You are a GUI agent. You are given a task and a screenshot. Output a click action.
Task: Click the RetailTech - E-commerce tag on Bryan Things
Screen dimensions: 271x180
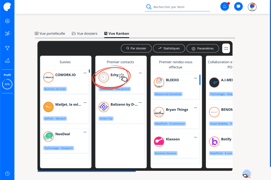(170, 124)
